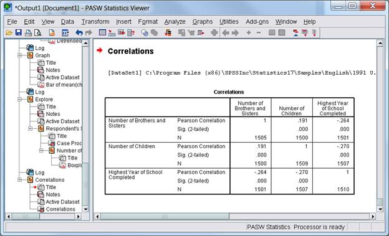The height and width of the screenshot is (236, 389).
Task: Undo the last action
Action: click(x=79, y=32)
